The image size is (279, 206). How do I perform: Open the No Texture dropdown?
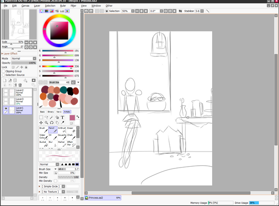tap(53, 192)
